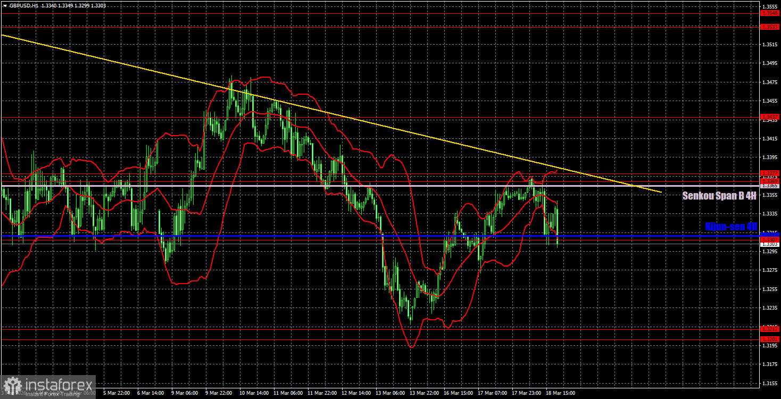Click the 1.3355 price axis label
The width and height of the screenshot is (781, 399).
point(770,195)
